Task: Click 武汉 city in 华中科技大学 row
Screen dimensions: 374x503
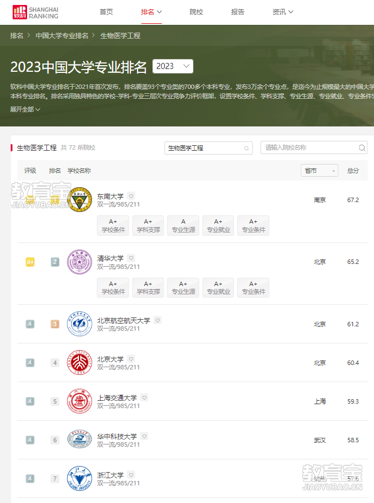Action: click(320, 440)
